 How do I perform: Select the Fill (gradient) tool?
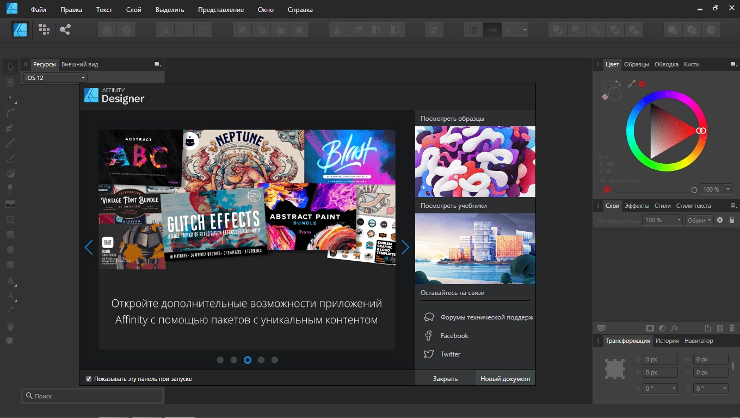coord(10,174)
